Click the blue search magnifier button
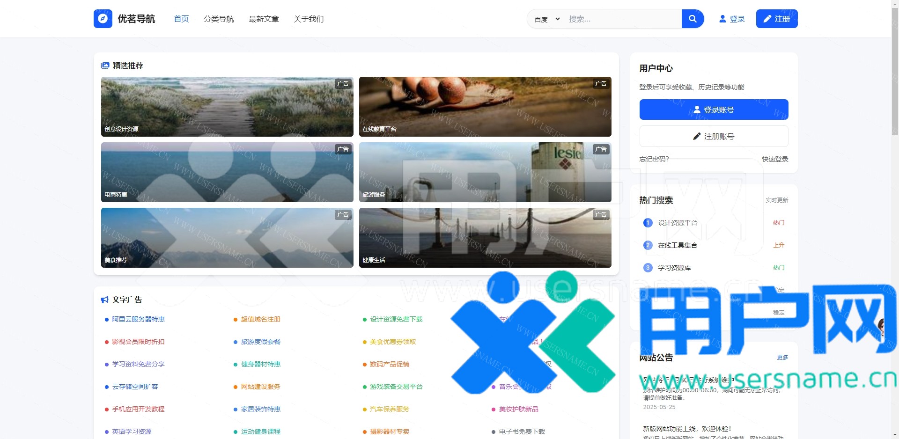 point(693,19)
